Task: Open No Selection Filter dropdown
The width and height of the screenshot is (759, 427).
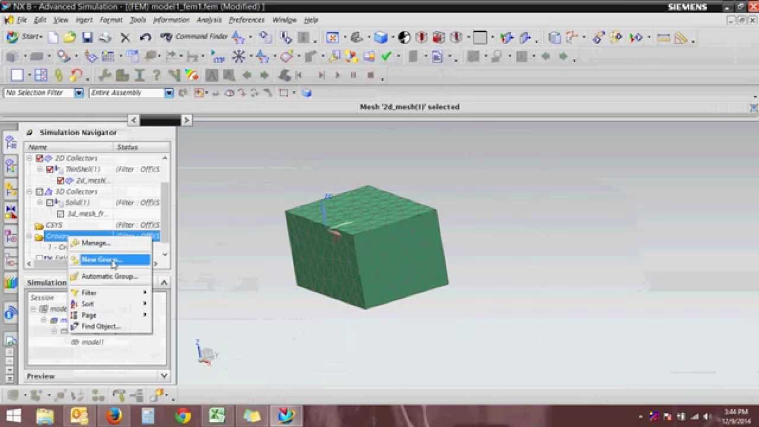Action: 79,93
